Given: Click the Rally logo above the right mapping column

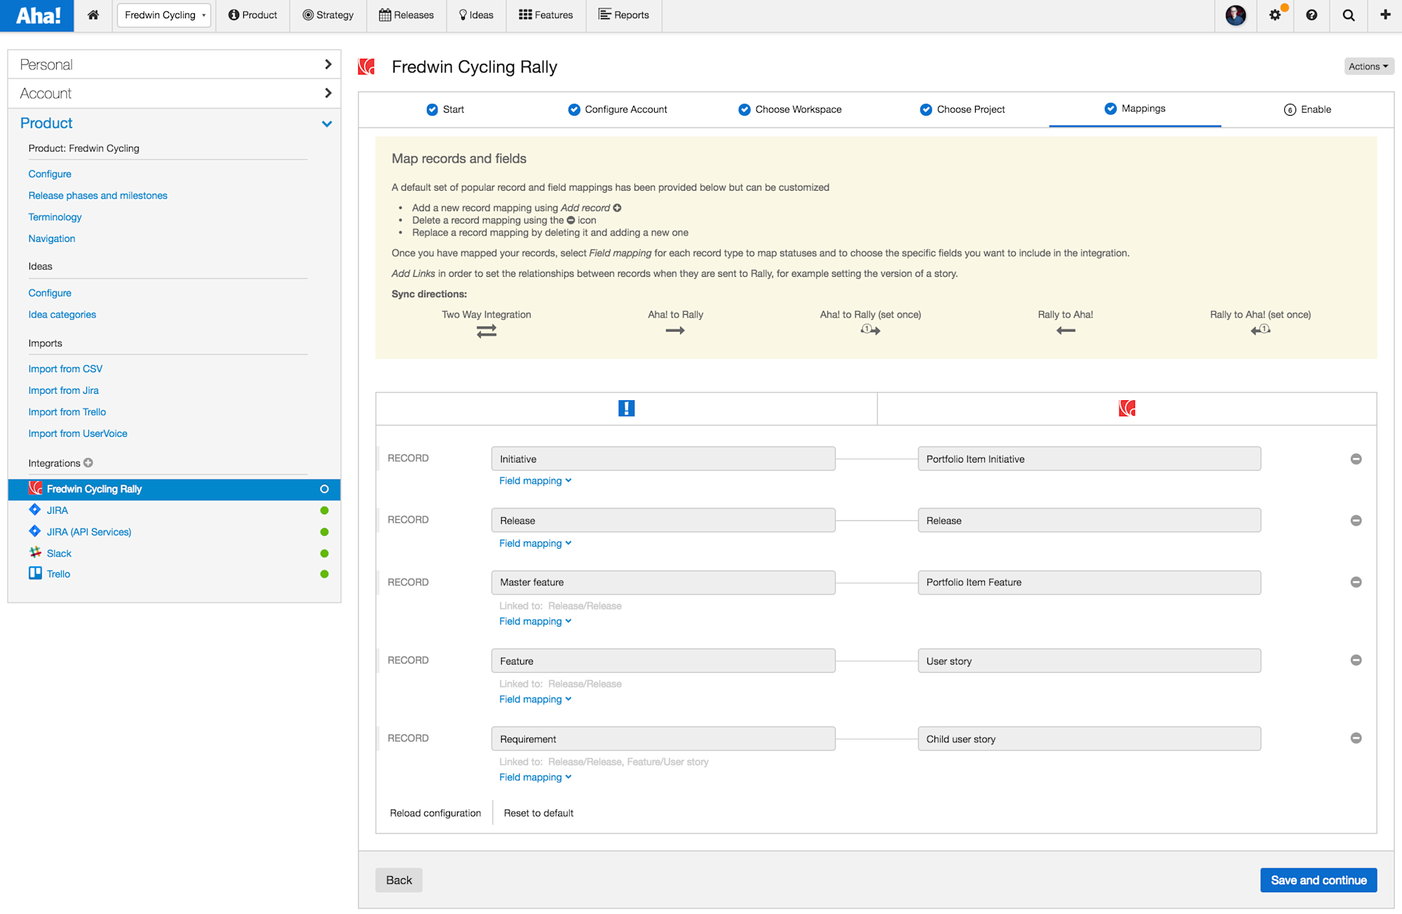Looking at the screenshot, I should coord(1127,408).
